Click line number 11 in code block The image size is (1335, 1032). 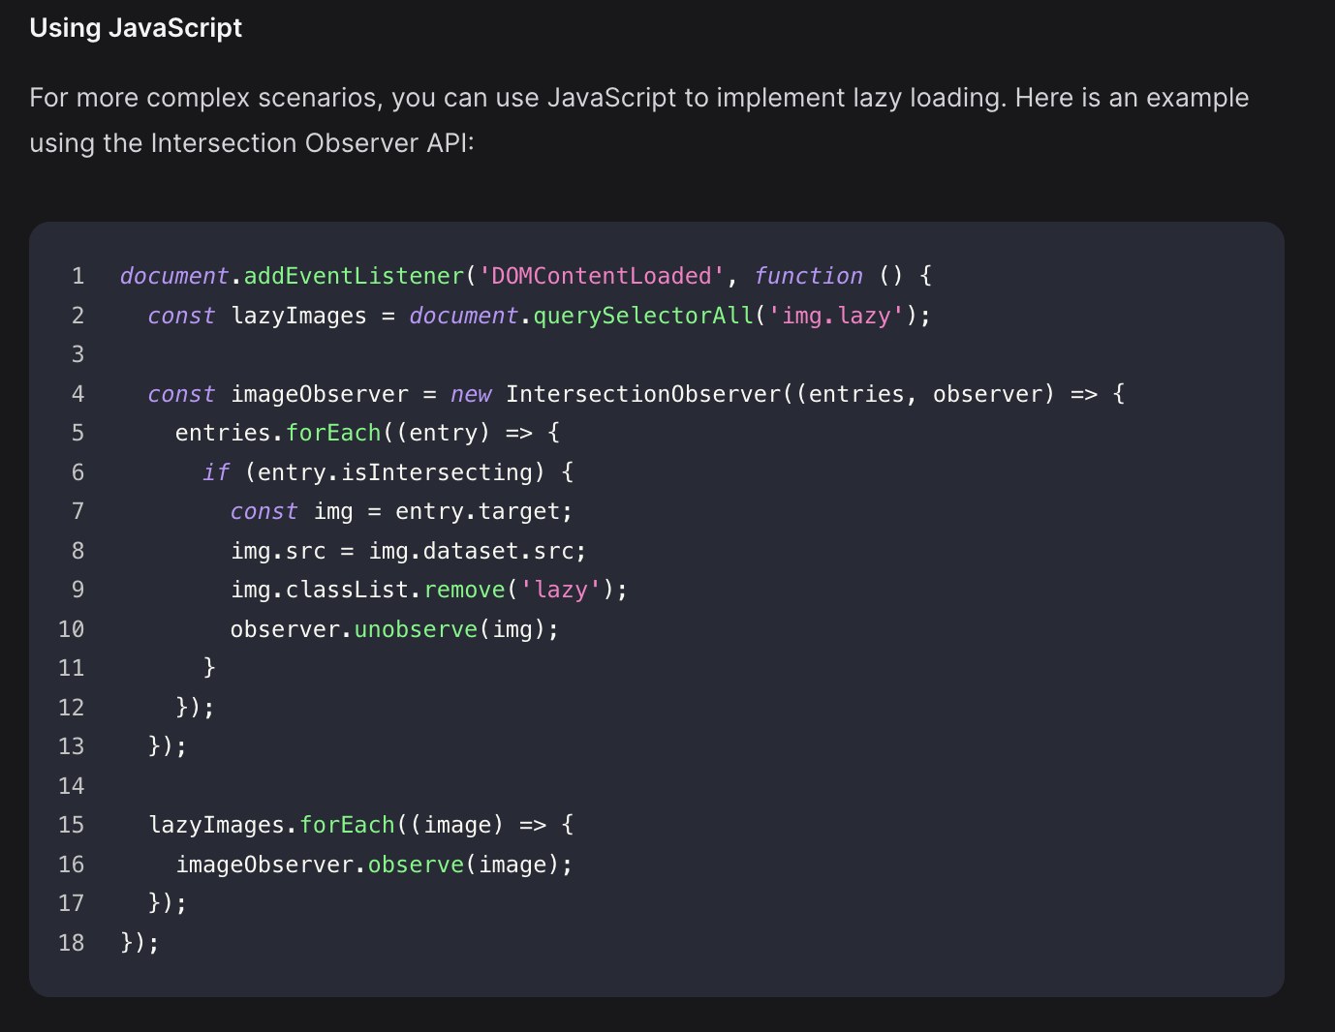[x=72, y=668]
